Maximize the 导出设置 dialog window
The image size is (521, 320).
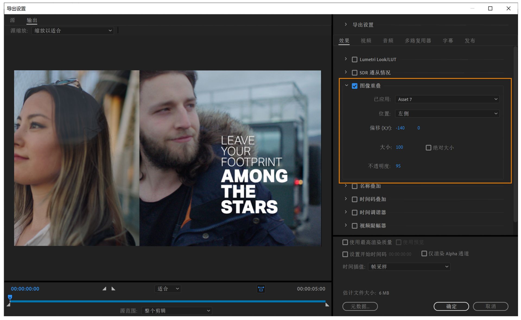coord(490,8)
